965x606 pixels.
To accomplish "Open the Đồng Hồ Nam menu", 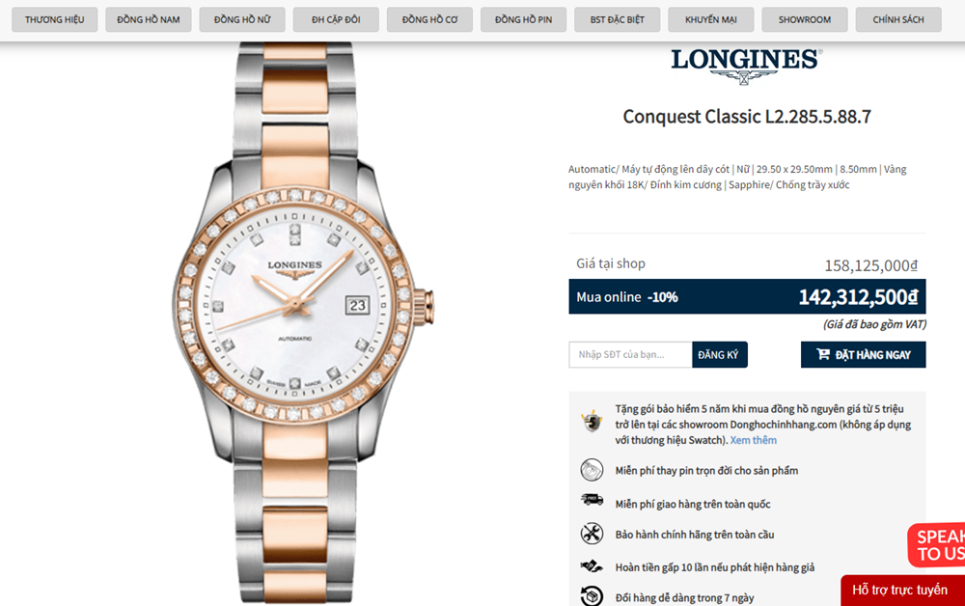I will pos(149,19).
